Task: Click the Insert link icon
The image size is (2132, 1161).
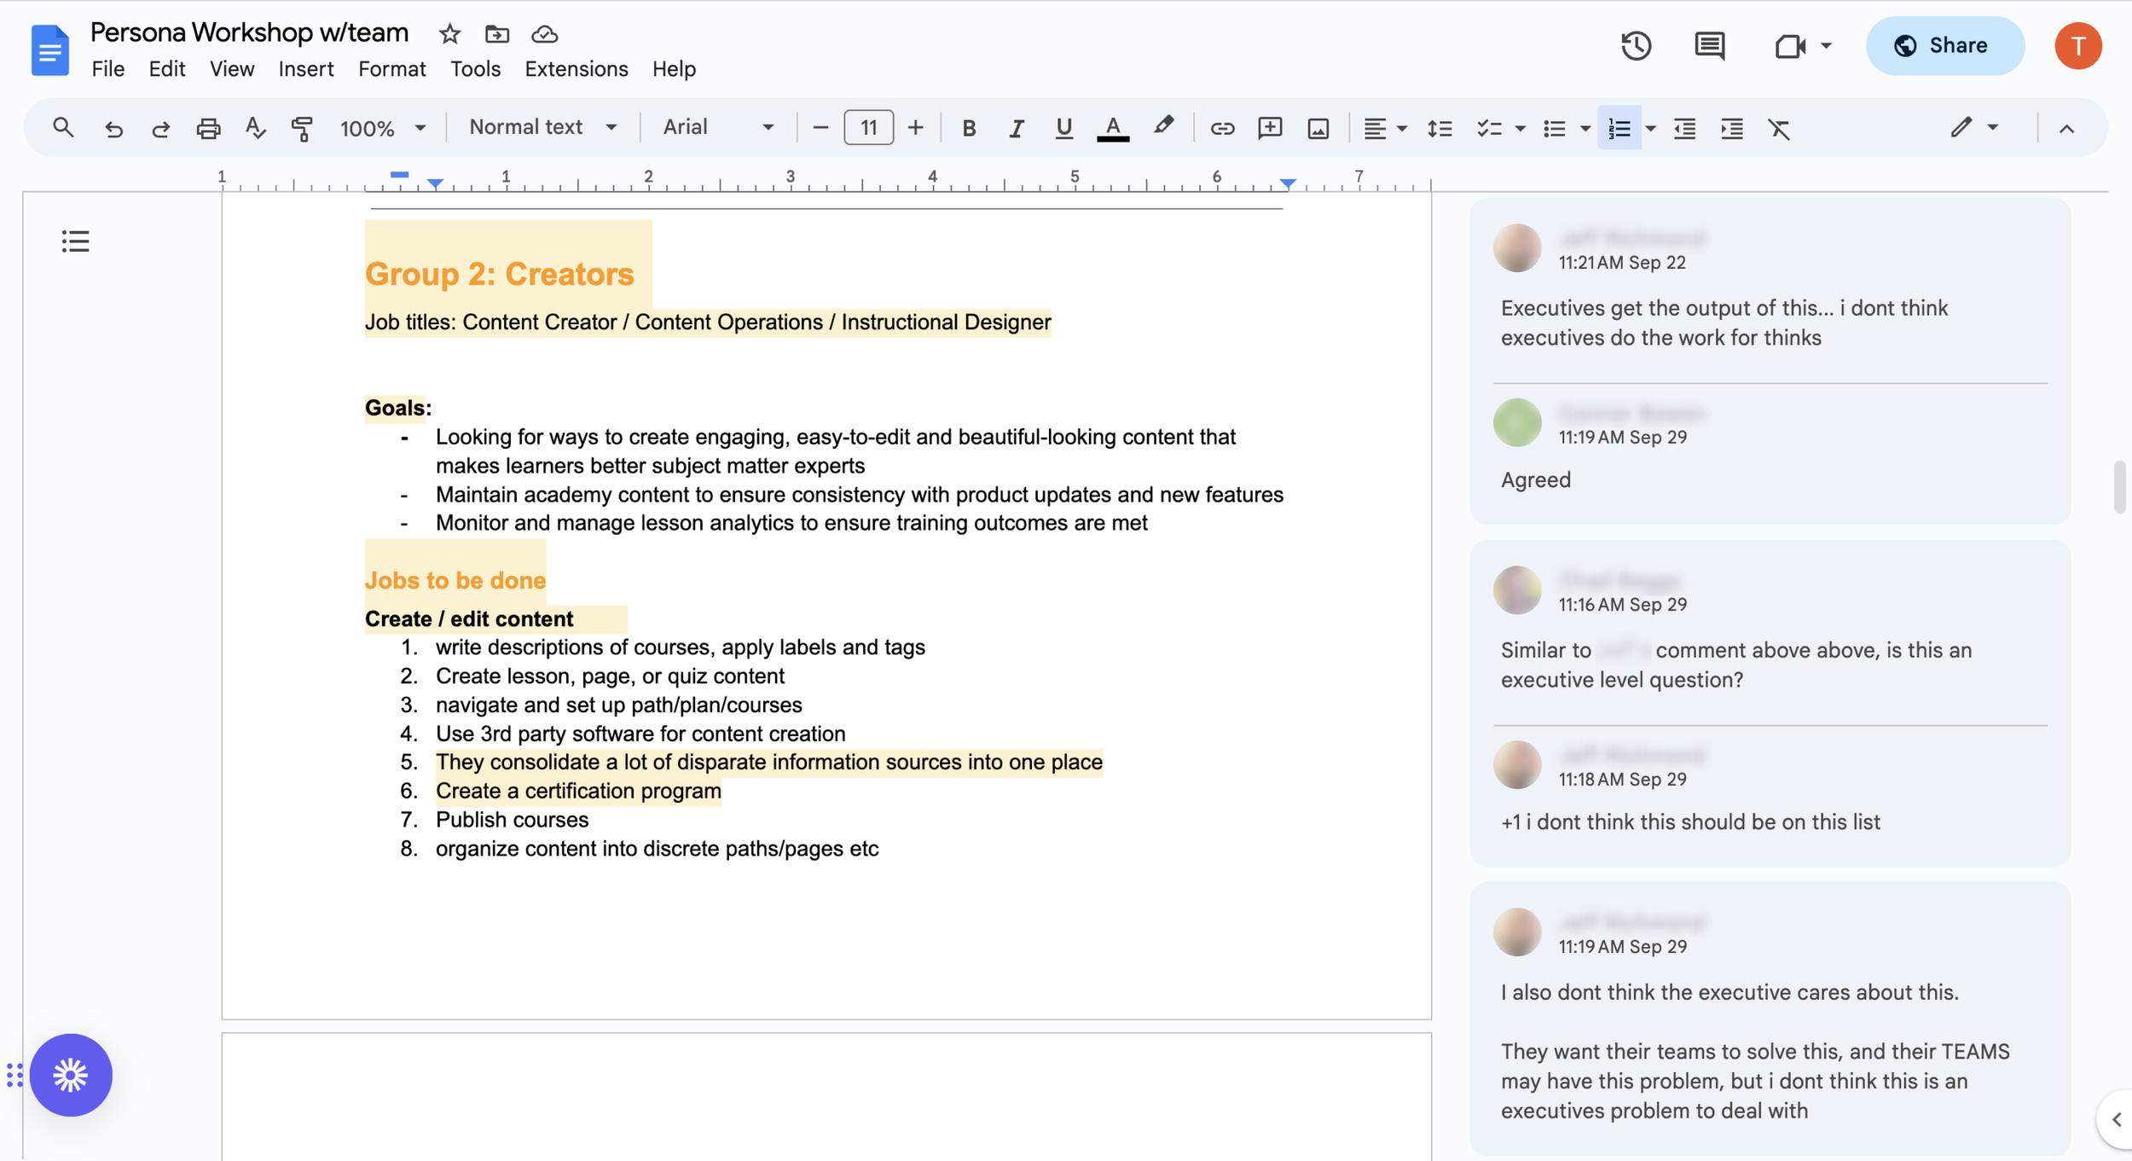Action: coord(1221,128)
